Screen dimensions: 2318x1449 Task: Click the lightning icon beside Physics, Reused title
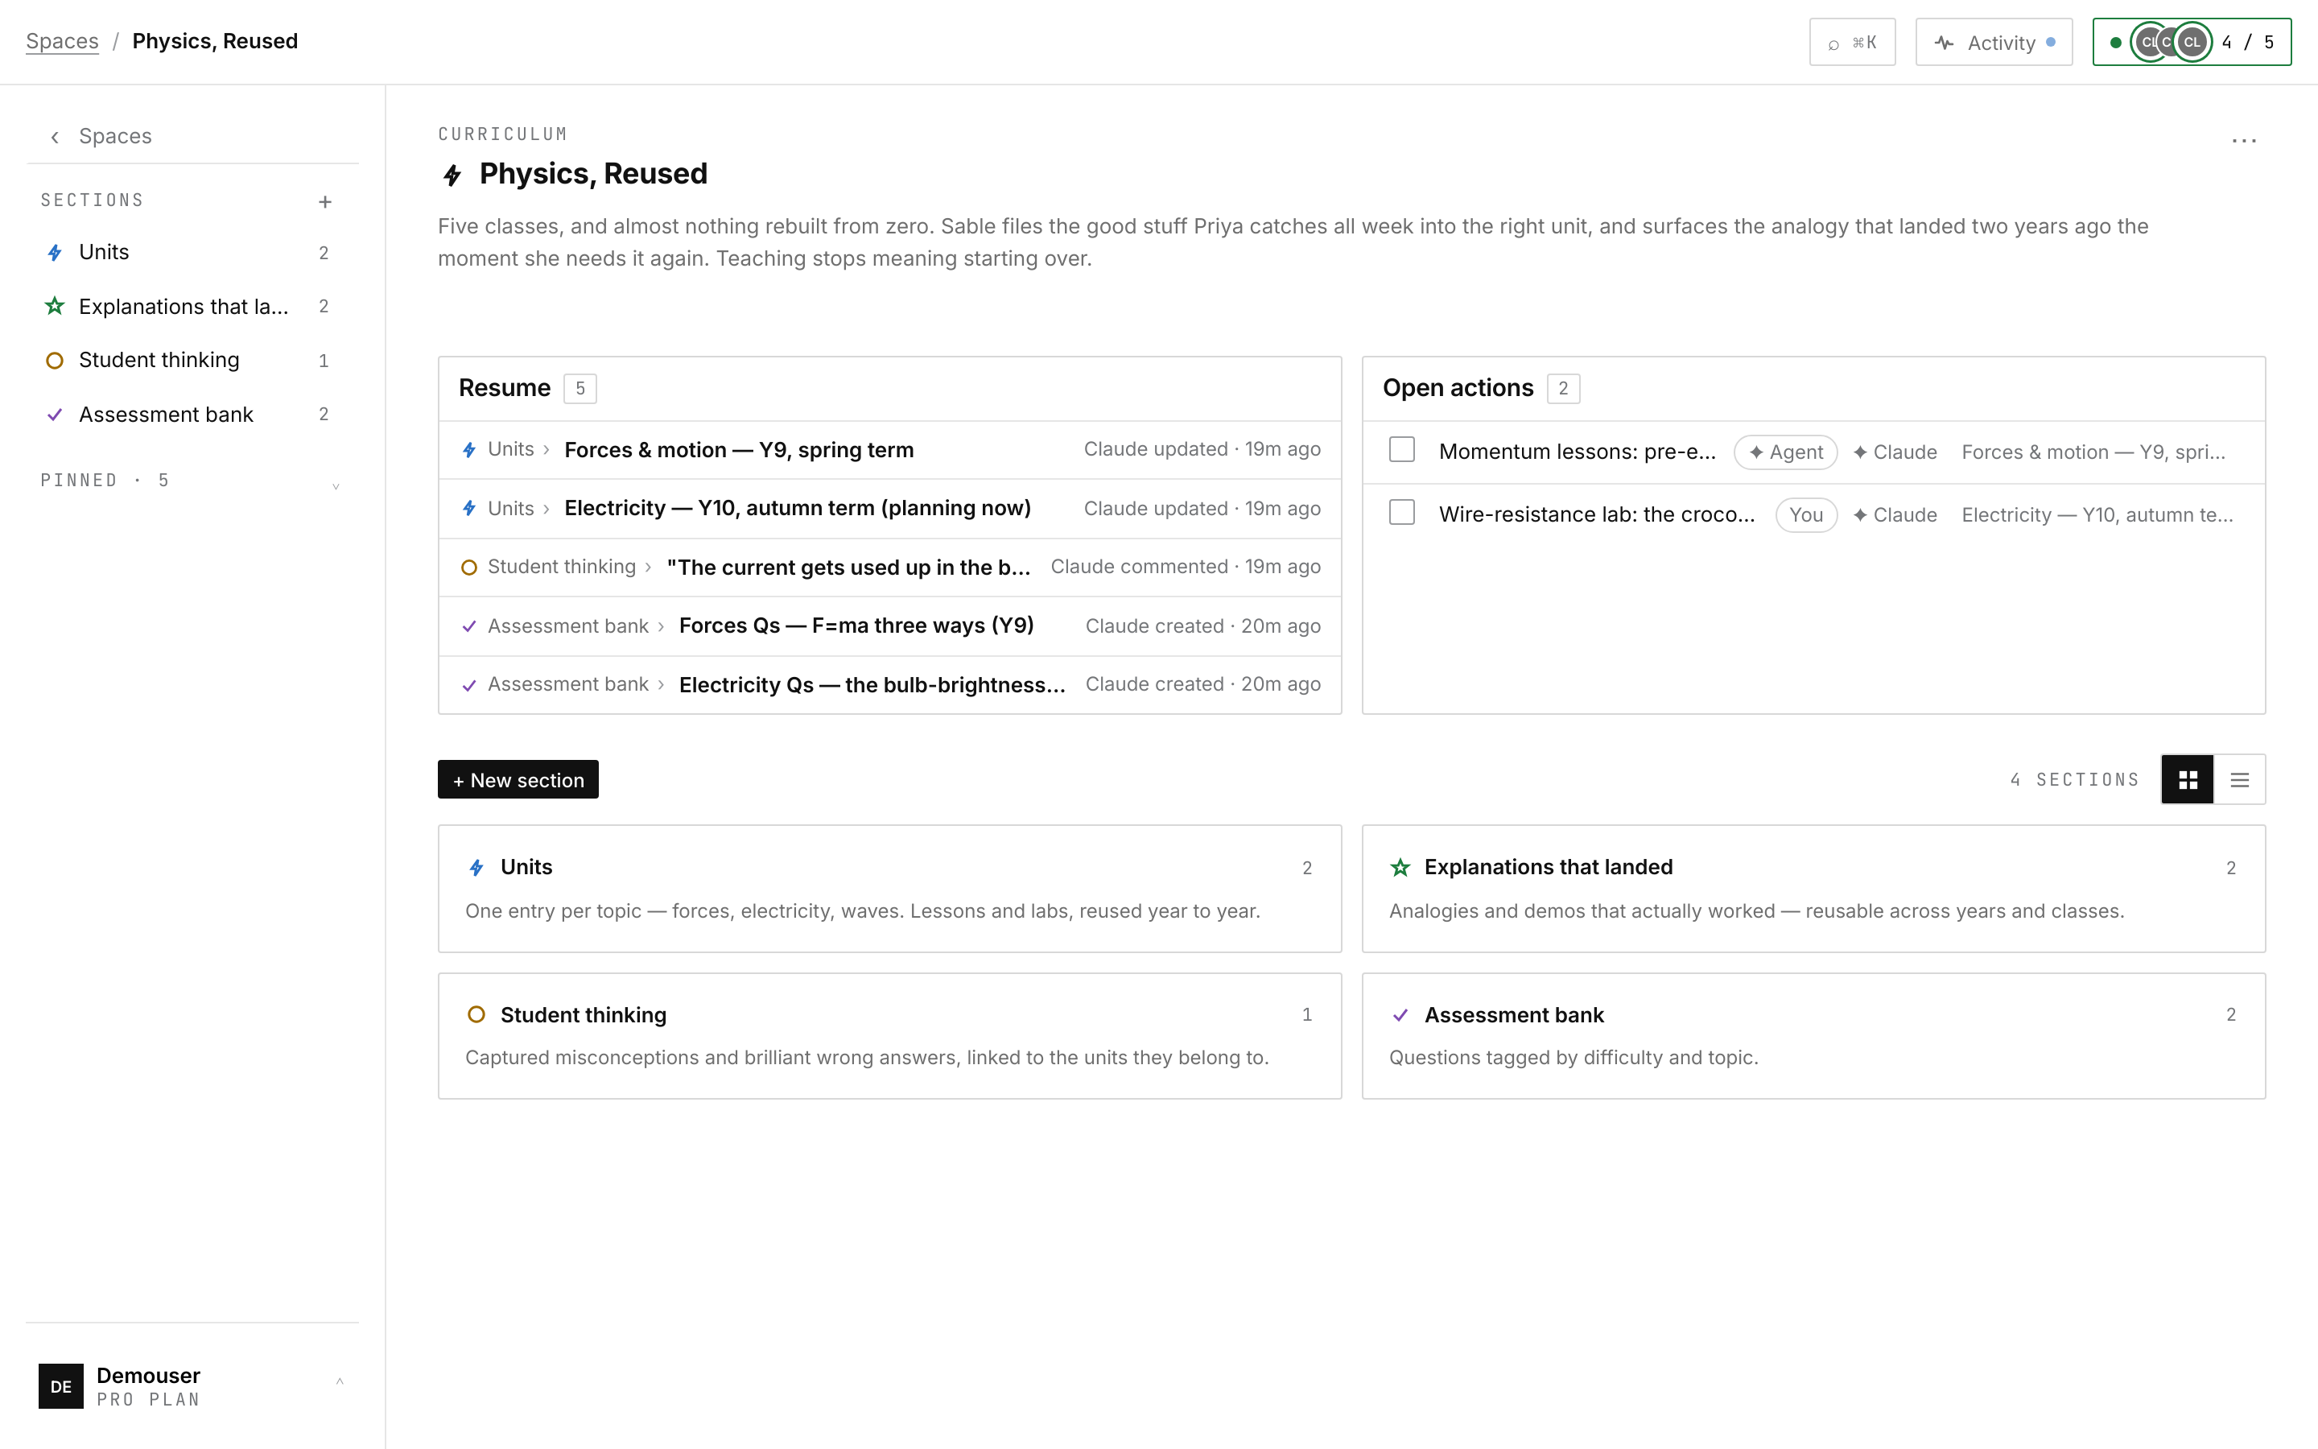coord(452,175)
